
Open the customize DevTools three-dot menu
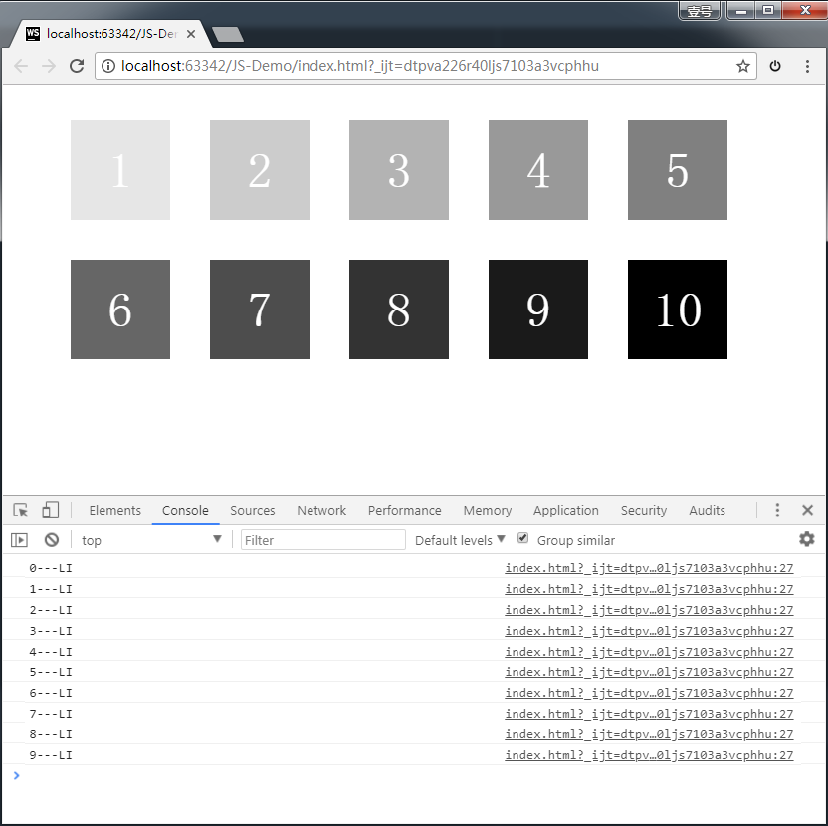click(777, 509)
